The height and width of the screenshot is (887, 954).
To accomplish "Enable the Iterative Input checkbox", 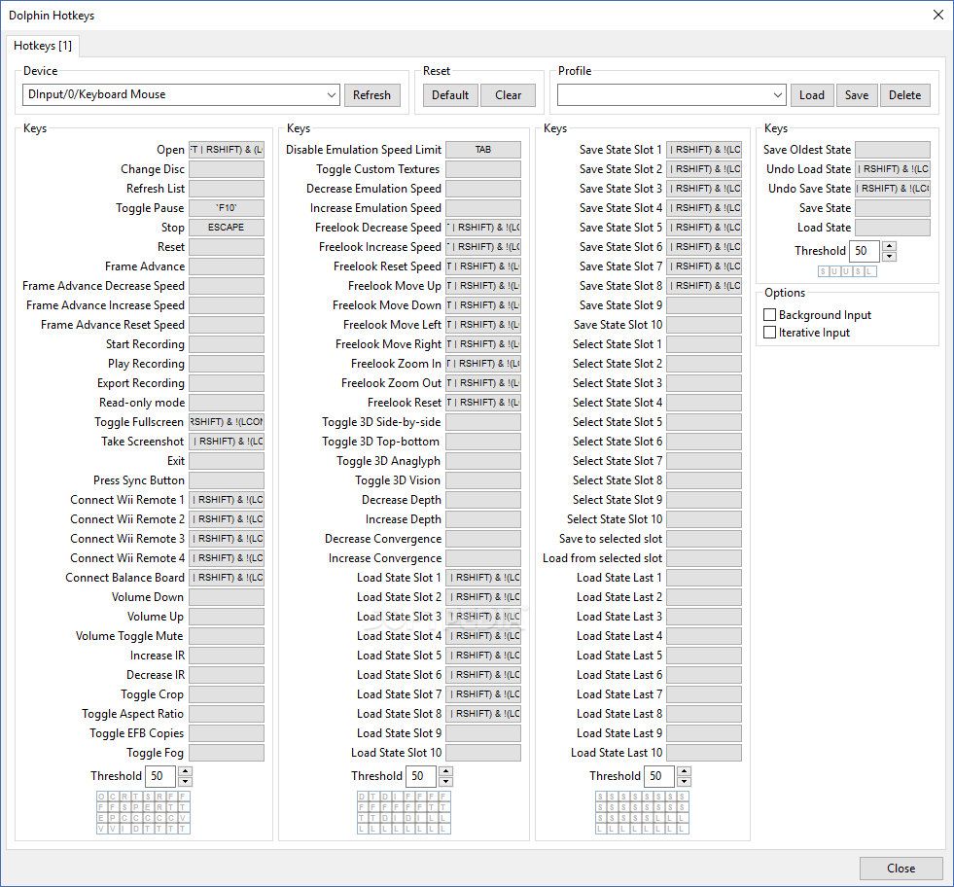I will (x=769, y=333).
